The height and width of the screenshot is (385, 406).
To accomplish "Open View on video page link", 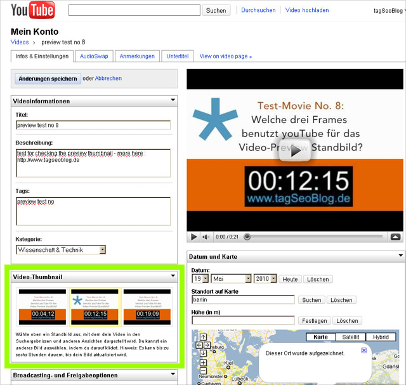I will pos(226,56).
